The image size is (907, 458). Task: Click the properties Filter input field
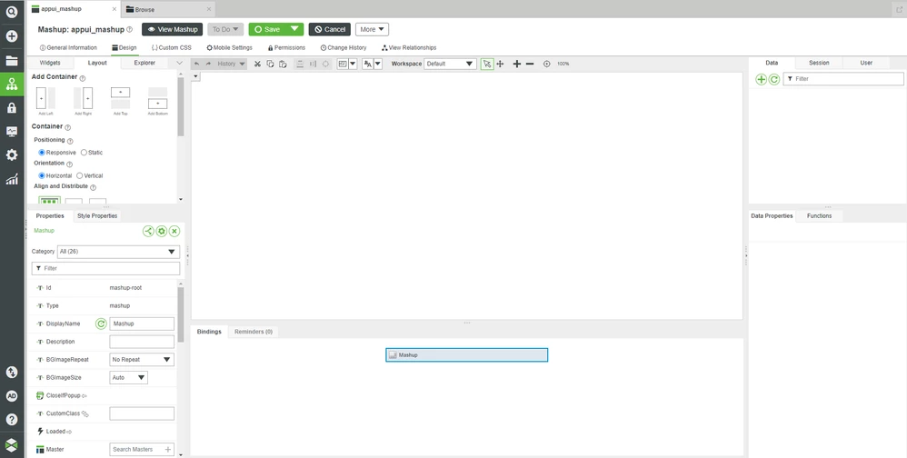[x=105, y=268]
